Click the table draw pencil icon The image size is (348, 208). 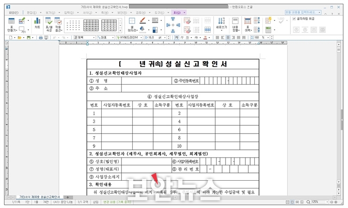click(x=22, y=21)
